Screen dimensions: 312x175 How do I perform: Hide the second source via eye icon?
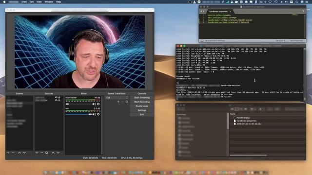click(56, 100)
